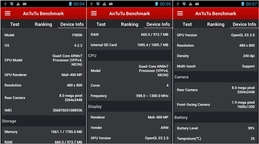This screenshot has width=259, height=144.
Task: Switch to Test tab in the 00:04 screen
Action: click(15, 24)
